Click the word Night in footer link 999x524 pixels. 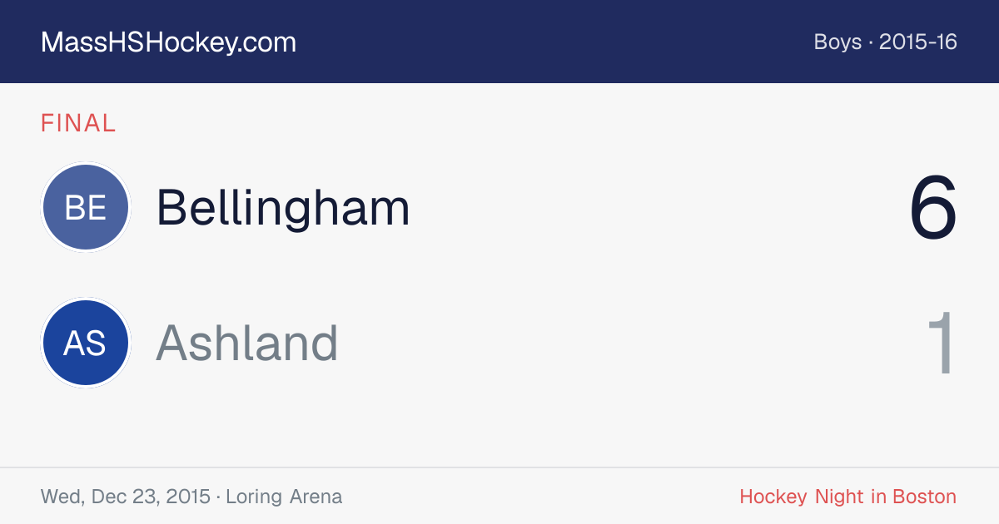click(840, 497)
